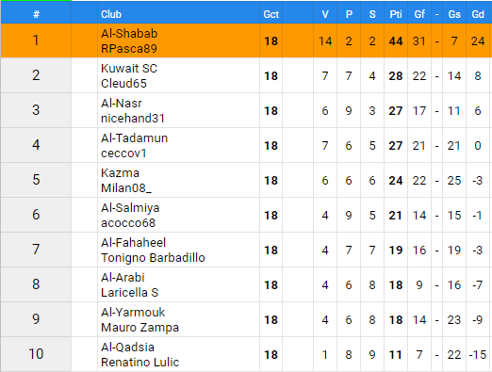Image resolution: width=492 pixels, height=372 pixels.
Task: Sort by the Club column header
Action: click(111, 14)
